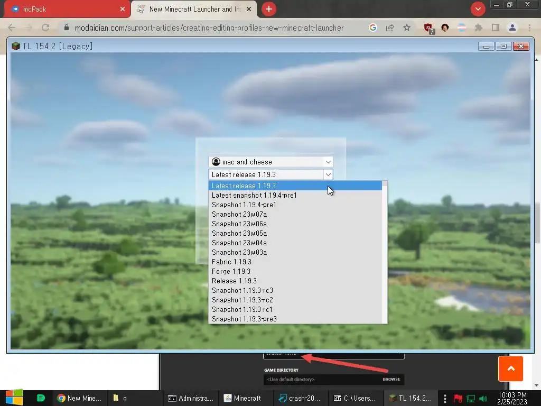Go back in browser history
Viewport: 541px width, 406px height.
coord(12,27)
